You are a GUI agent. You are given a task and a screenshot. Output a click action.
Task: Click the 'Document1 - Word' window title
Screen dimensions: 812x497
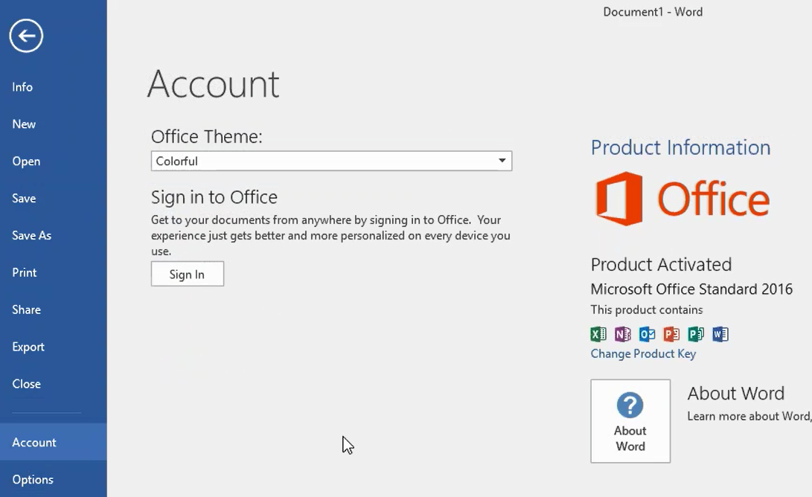653,12
